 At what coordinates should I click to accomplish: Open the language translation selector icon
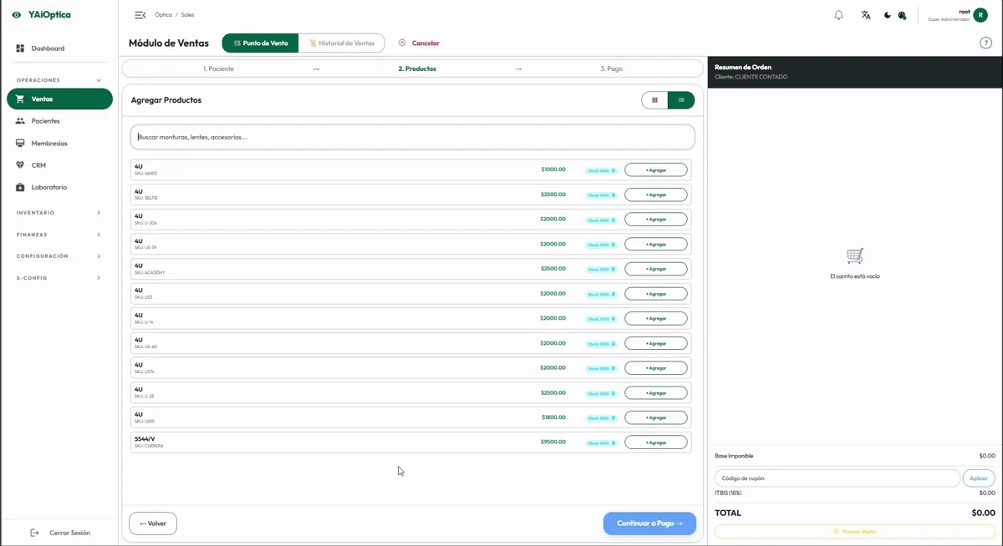pos(866,15)
